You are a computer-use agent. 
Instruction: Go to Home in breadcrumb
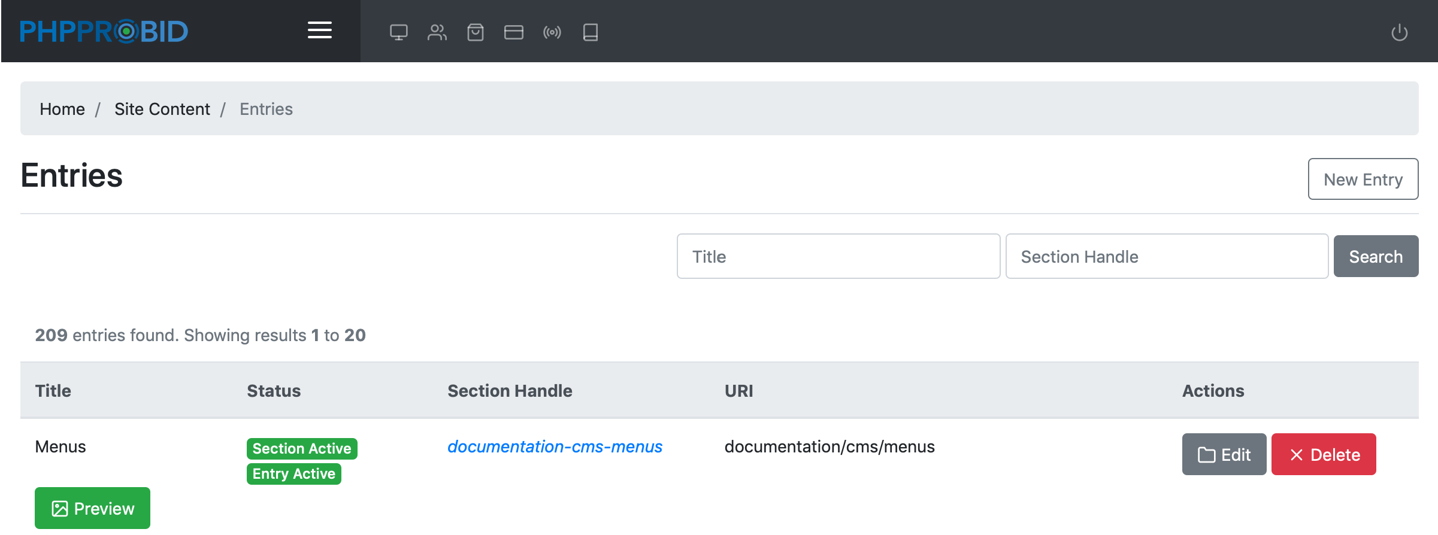pyautogui.click(x=62, y=109)
